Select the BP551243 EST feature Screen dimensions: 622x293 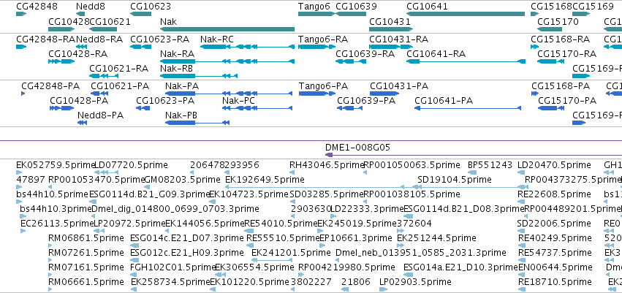pyautogui.click(x=472, y=172)
